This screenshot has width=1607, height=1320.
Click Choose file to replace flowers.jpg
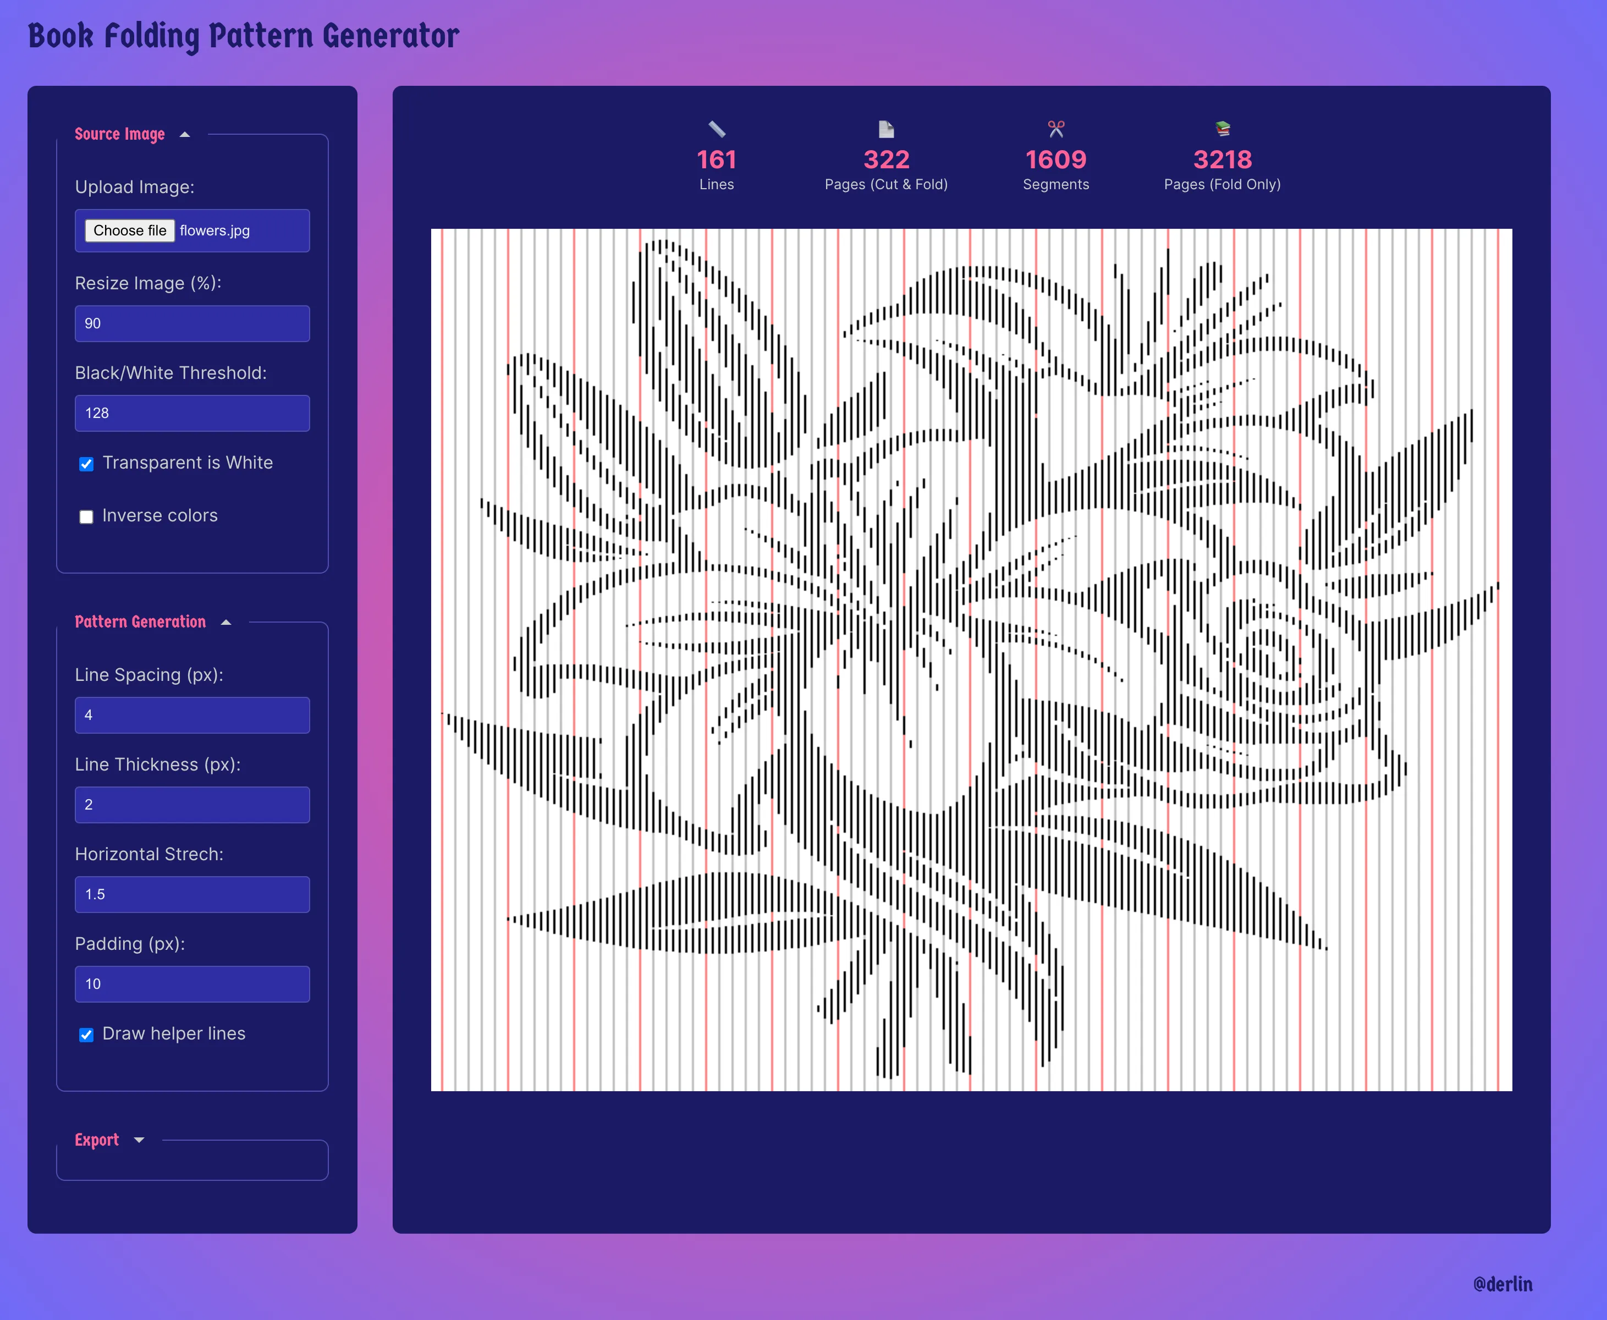[129, 230]
